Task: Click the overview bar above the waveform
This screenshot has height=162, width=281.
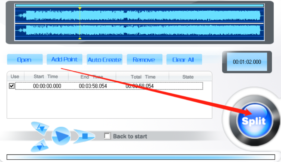Action: (139, 5)
